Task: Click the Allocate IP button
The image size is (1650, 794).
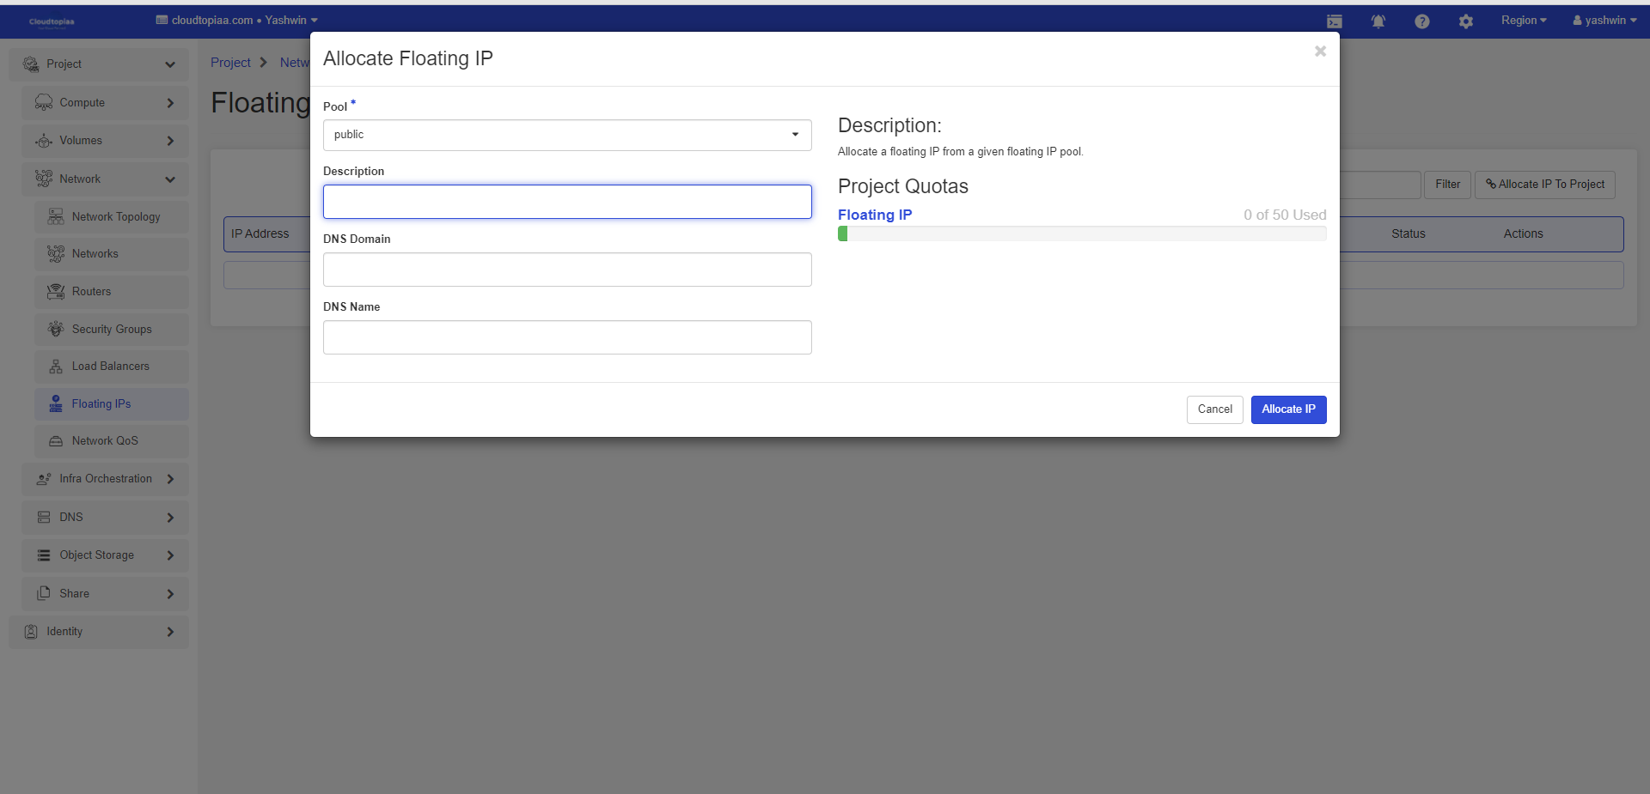Action: tap(1287, 409)
